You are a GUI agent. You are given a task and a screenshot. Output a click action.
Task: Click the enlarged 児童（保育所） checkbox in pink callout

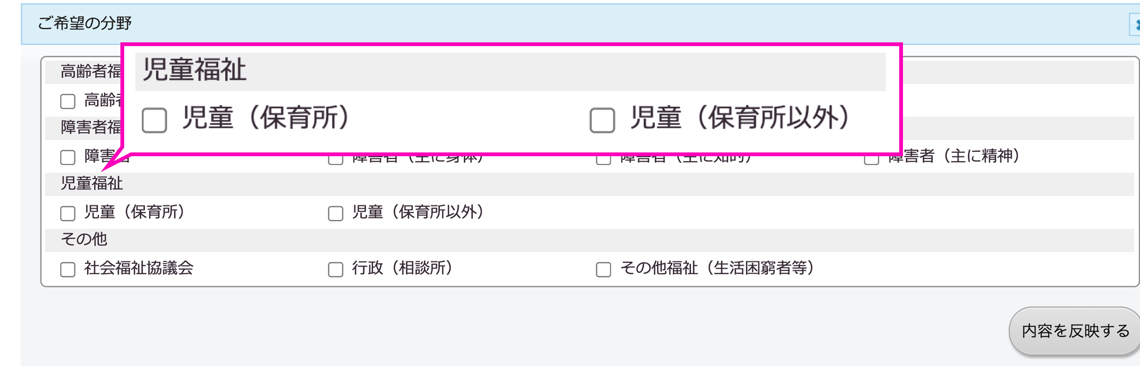(x=154, y=120)
